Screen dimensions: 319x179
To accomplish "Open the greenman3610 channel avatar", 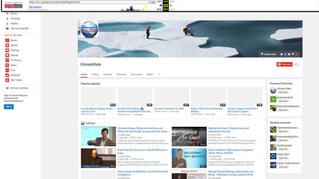I will click(273, 99).
